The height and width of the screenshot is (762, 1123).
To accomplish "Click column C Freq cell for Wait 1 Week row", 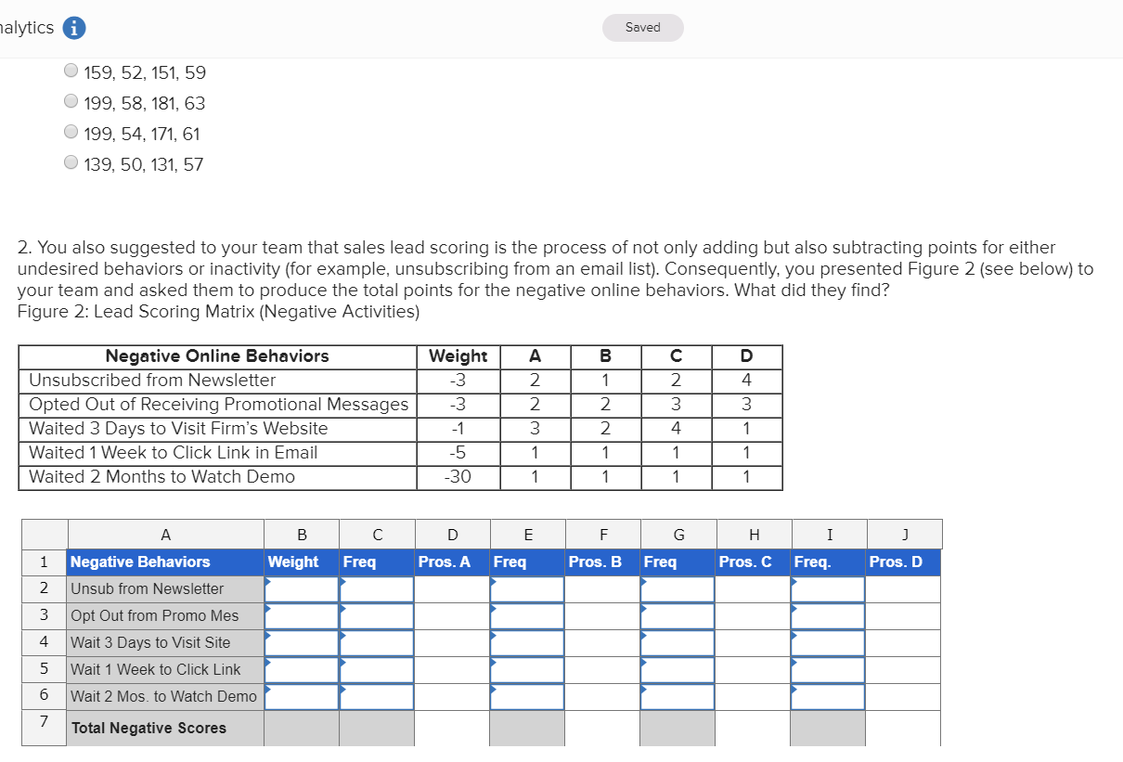I will (x=377, y=670).
